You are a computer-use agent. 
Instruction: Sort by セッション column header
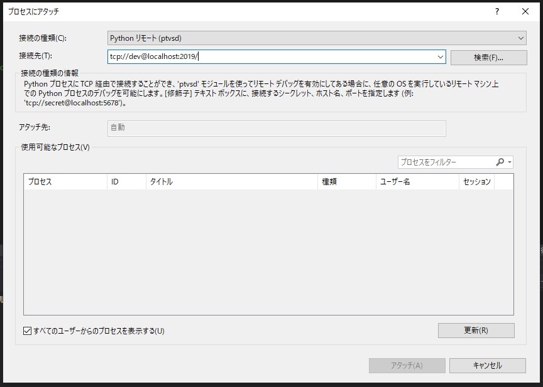(476, 182)
